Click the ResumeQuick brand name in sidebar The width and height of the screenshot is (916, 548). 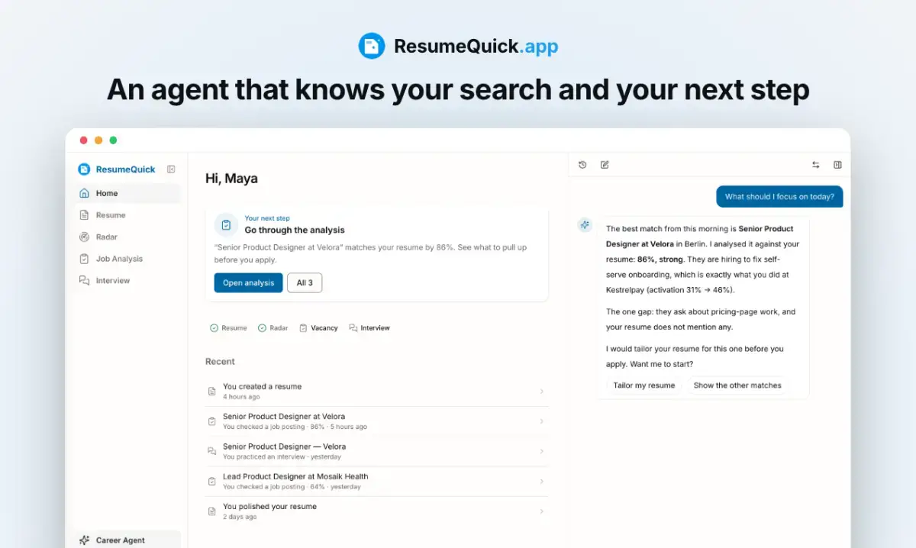(126, 169)
